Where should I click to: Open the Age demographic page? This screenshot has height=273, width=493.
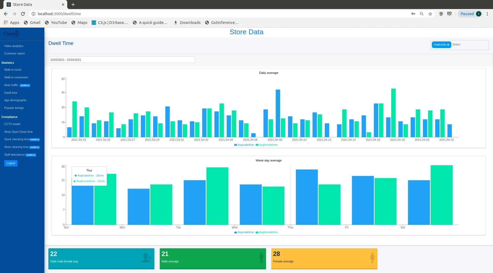[15, 100]
